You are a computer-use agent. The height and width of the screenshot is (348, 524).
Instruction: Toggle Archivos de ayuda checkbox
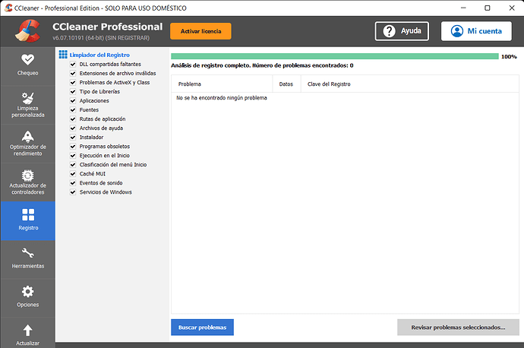point(73,128)
